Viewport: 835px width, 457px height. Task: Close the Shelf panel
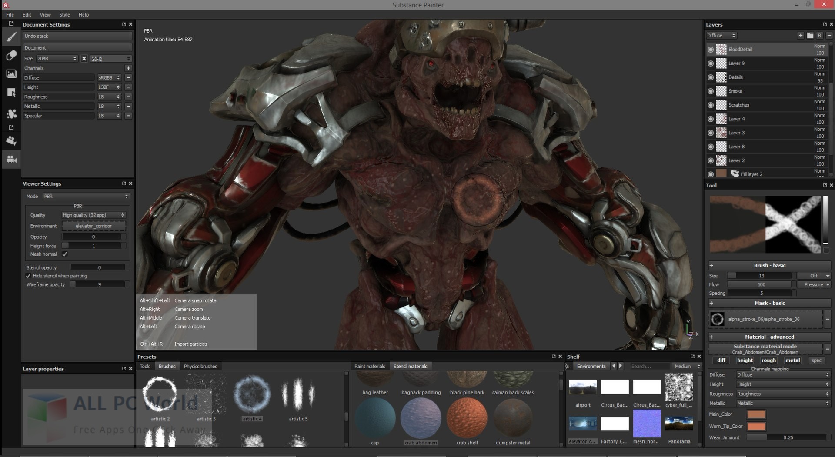click(x=699, y=357)
